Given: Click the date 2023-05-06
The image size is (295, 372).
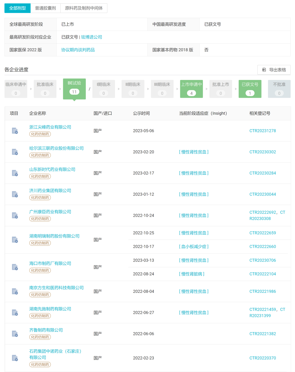Looking at the screenshot, I should click(143, 131).
